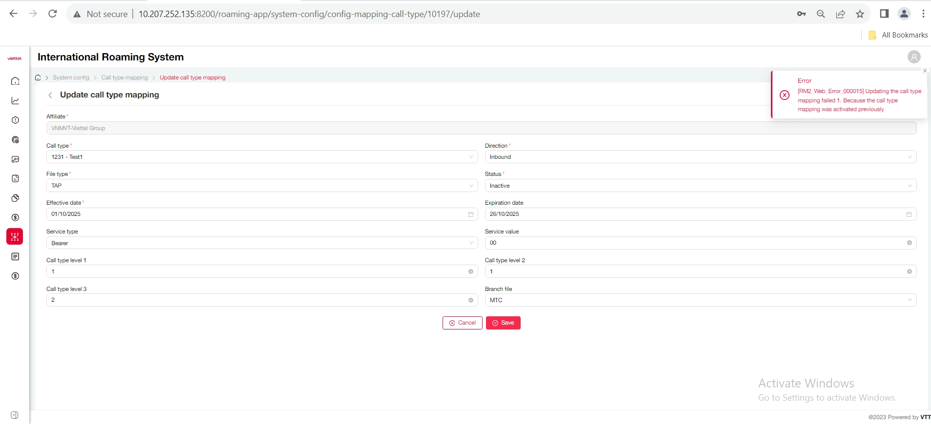Open the Effective date calendar picker
The image size is (931, 424).
click(x=470, y=214)
